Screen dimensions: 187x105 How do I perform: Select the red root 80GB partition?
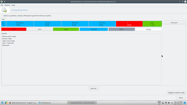tap(129, 24)
